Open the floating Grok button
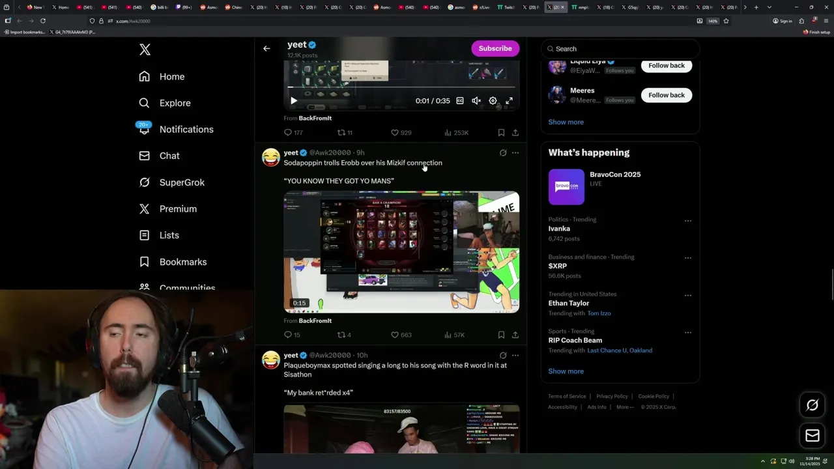This screenshot has width=834, height=469. (x=812, y=405)
